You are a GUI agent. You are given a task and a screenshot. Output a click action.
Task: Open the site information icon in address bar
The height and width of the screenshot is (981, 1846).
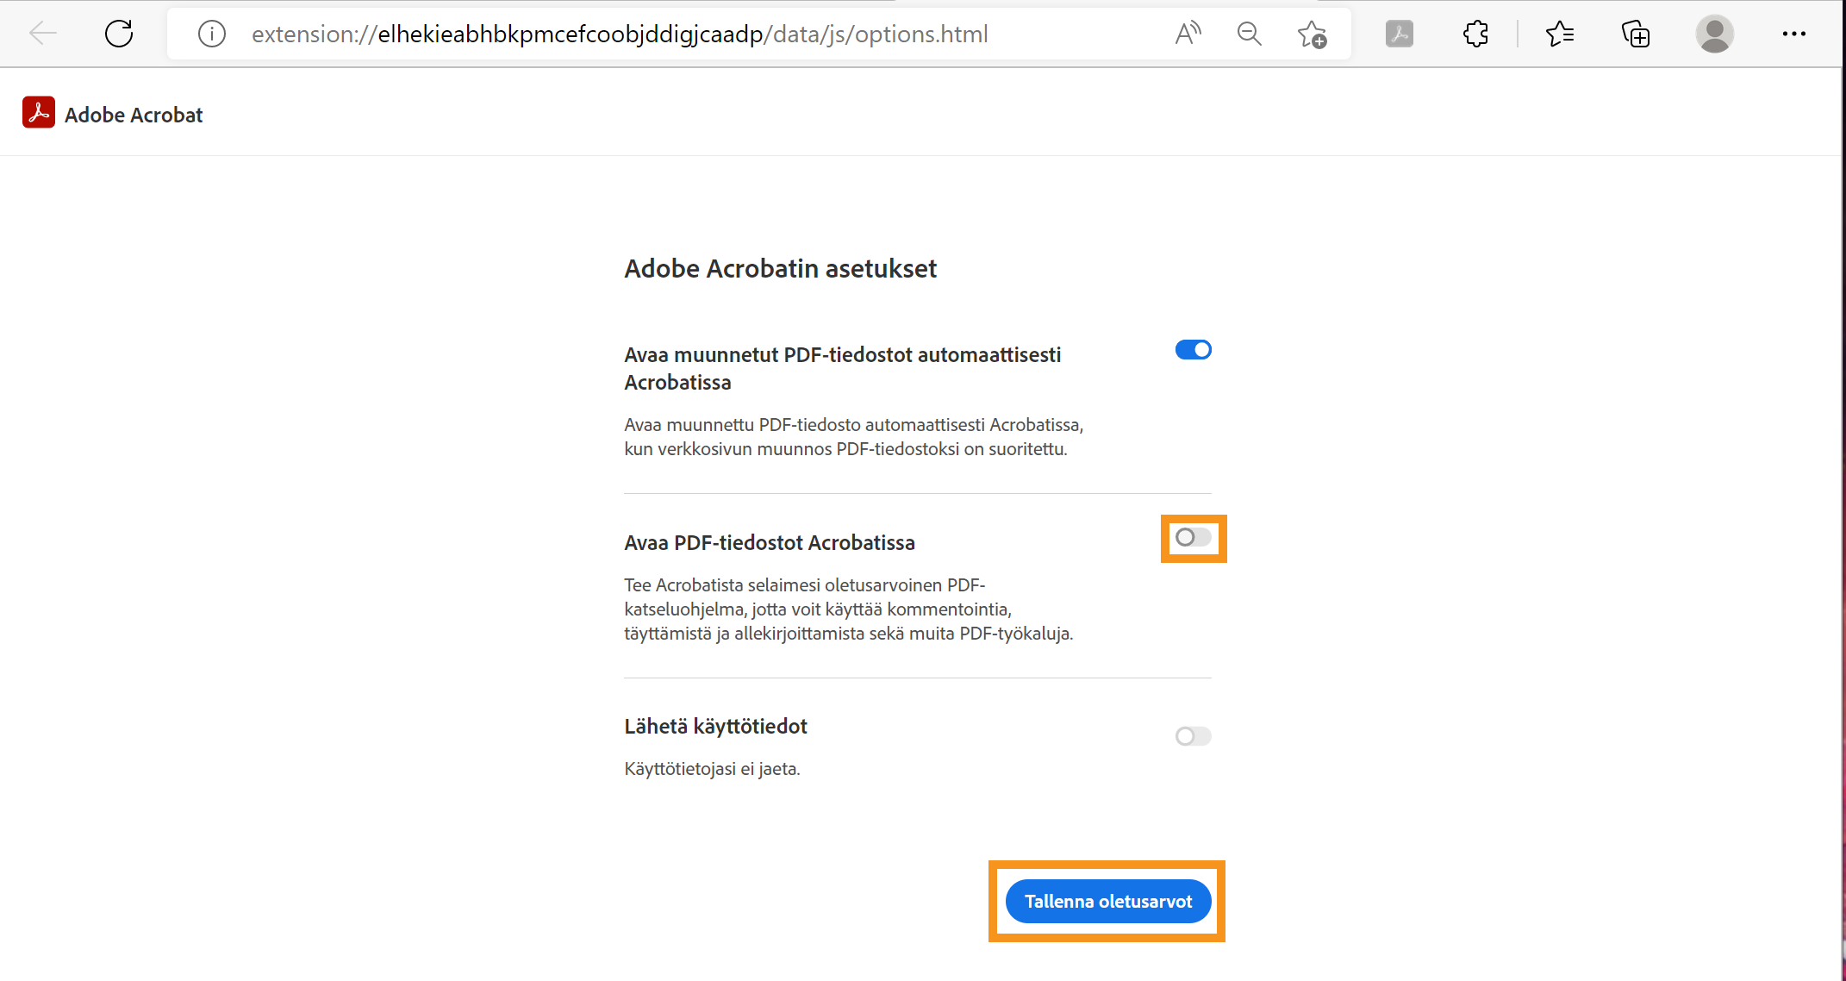[x=210, y=34]
